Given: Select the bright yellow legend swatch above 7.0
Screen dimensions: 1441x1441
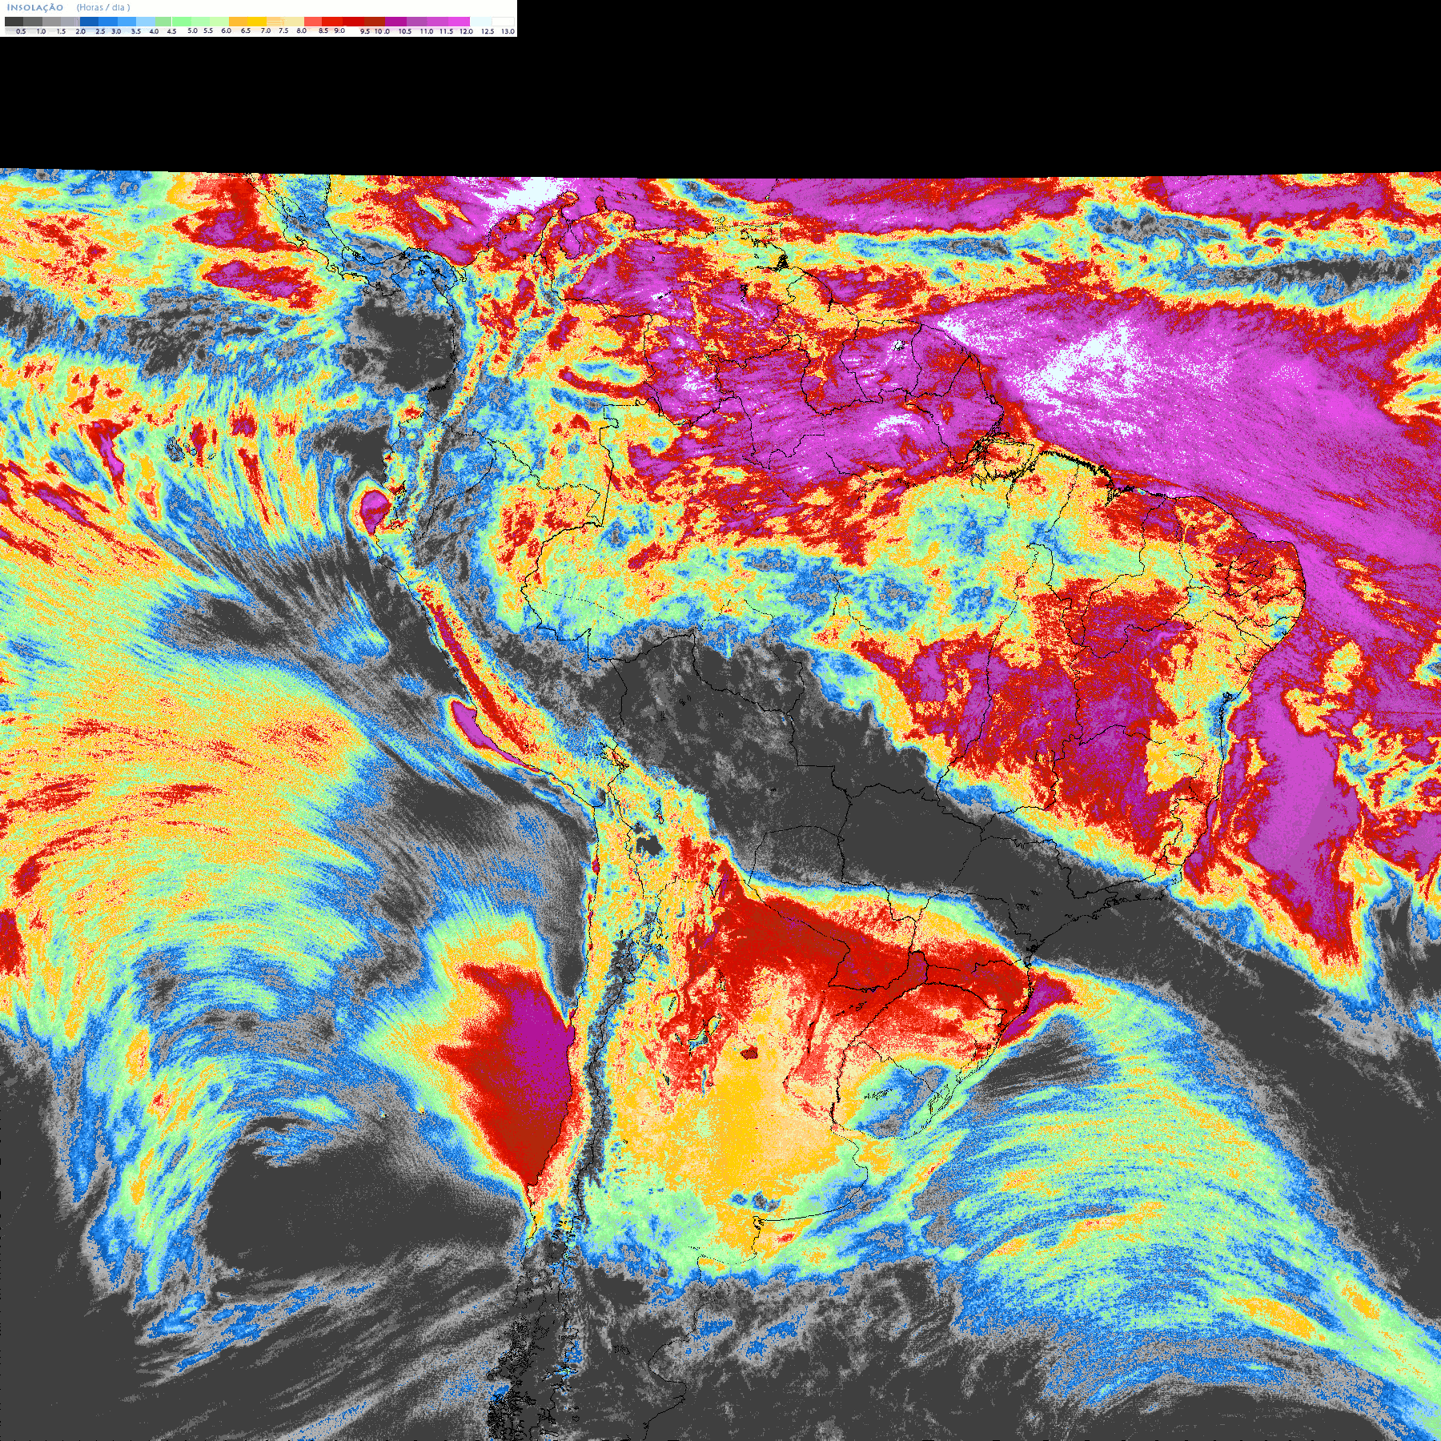Looking at the screenshot, I should coord(257,22).
